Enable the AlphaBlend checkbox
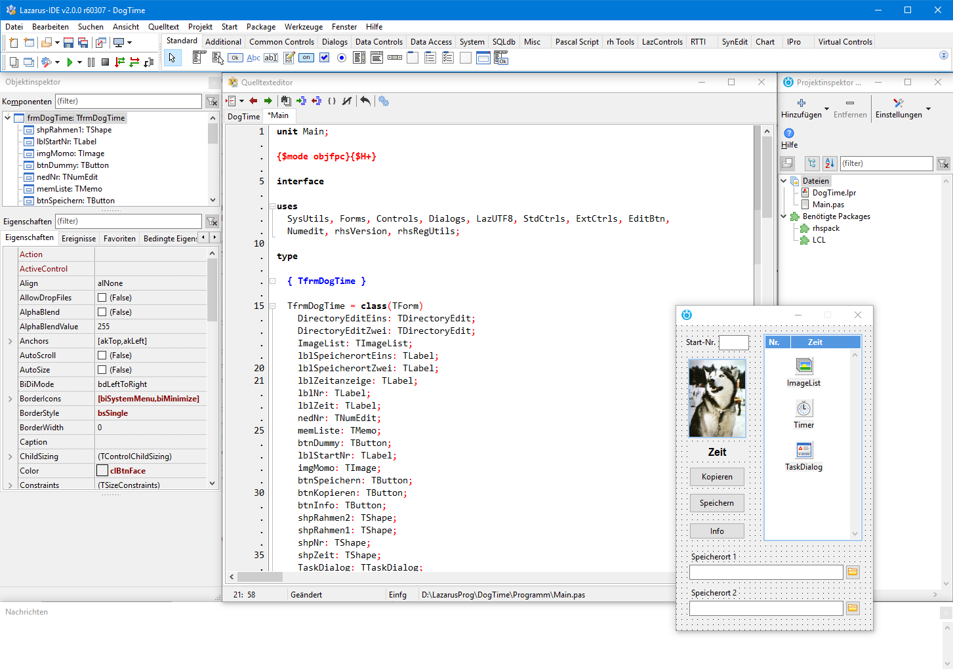This screenshot has width=953, height=669. (102, 312)
